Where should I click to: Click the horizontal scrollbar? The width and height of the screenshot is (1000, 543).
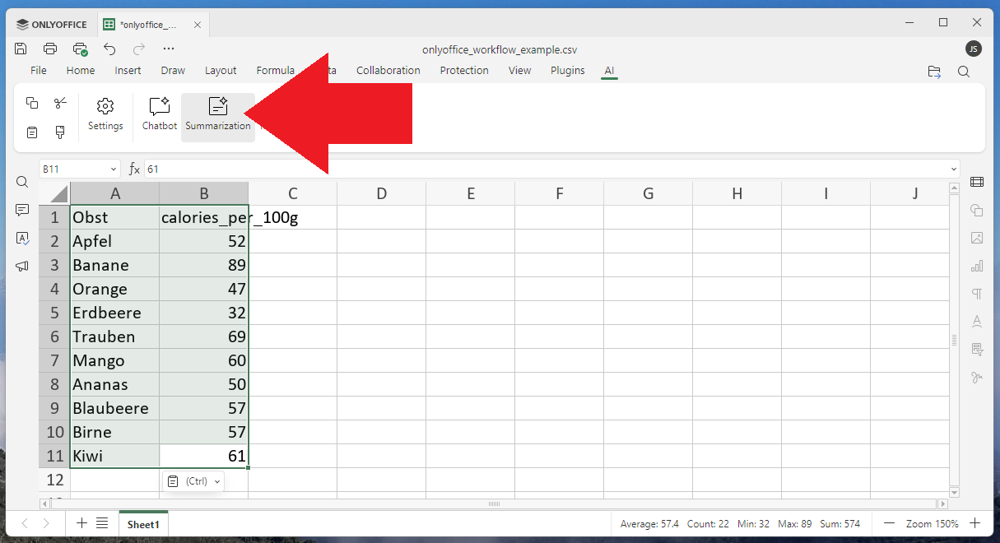(x=494, y=504)
